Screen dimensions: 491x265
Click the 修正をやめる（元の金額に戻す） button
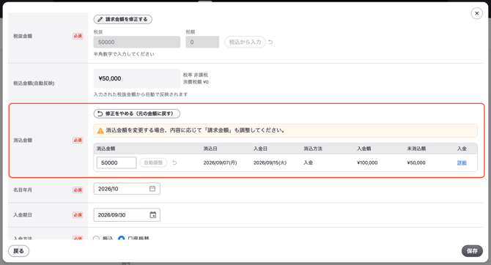tap(137, 113)
